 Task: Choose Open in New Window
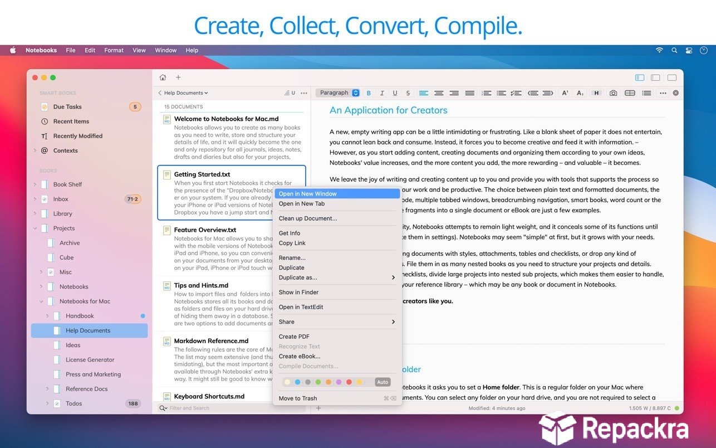pyautogui.click(x=337, y=194)
